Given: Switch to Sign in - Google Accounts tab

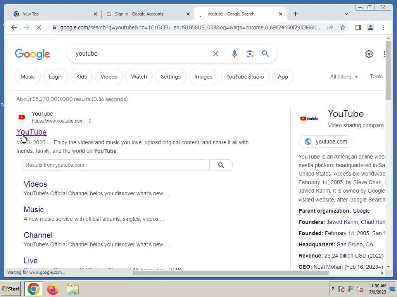Looking at the screenshot, I should 147,14.
